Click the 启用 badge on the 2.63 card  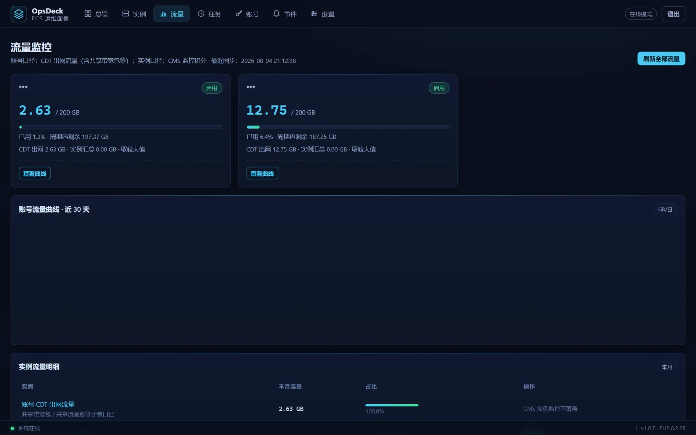click(212, 88)
